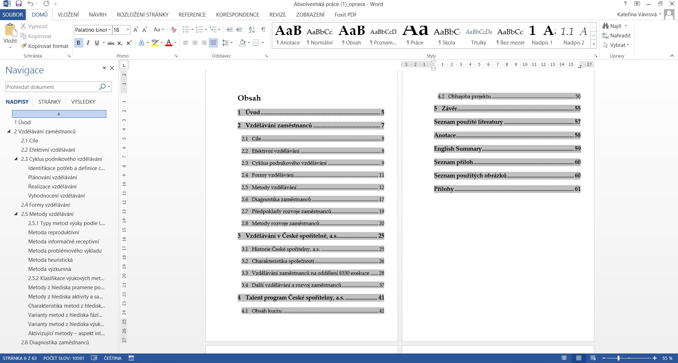This screenshot has height=363, width=678.
Task: Shrink the font size with the smaller A icon
Action: point(144,30)
